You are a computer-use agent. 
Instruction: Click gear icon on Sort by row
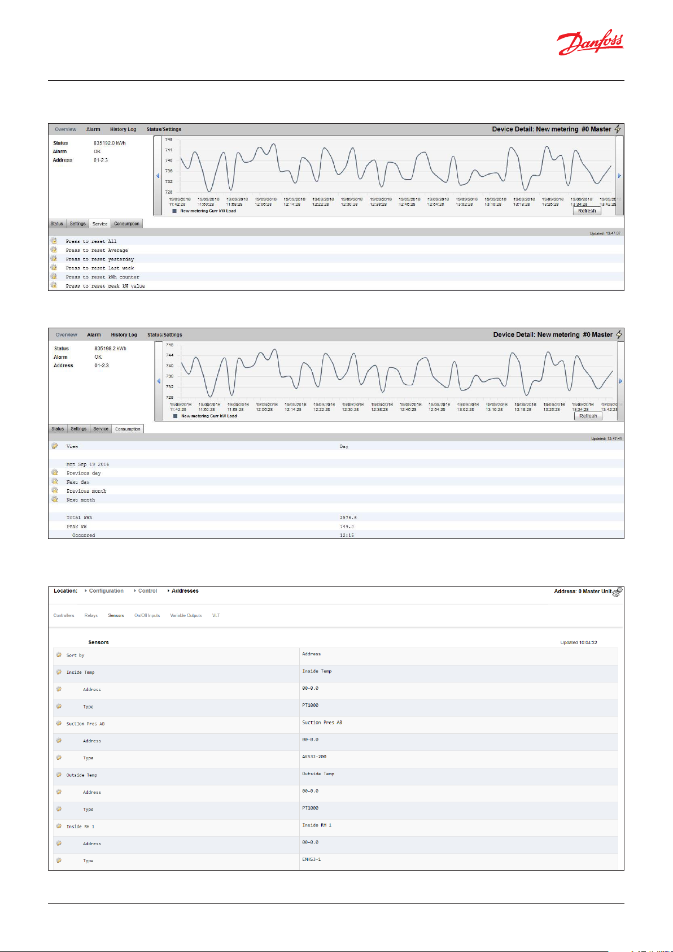tap(59, 655)
